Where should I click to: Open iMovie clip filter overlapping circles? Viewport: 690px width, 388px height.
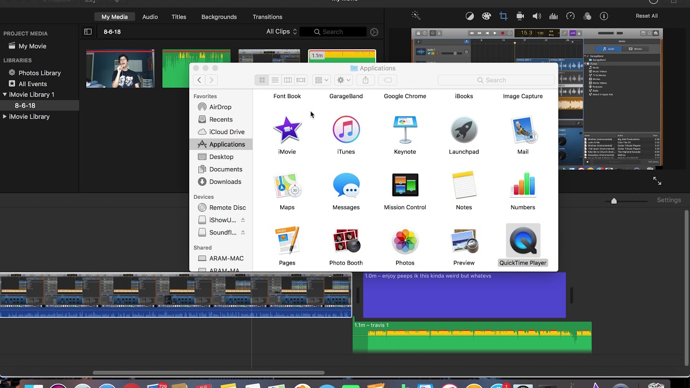(588, 16)
